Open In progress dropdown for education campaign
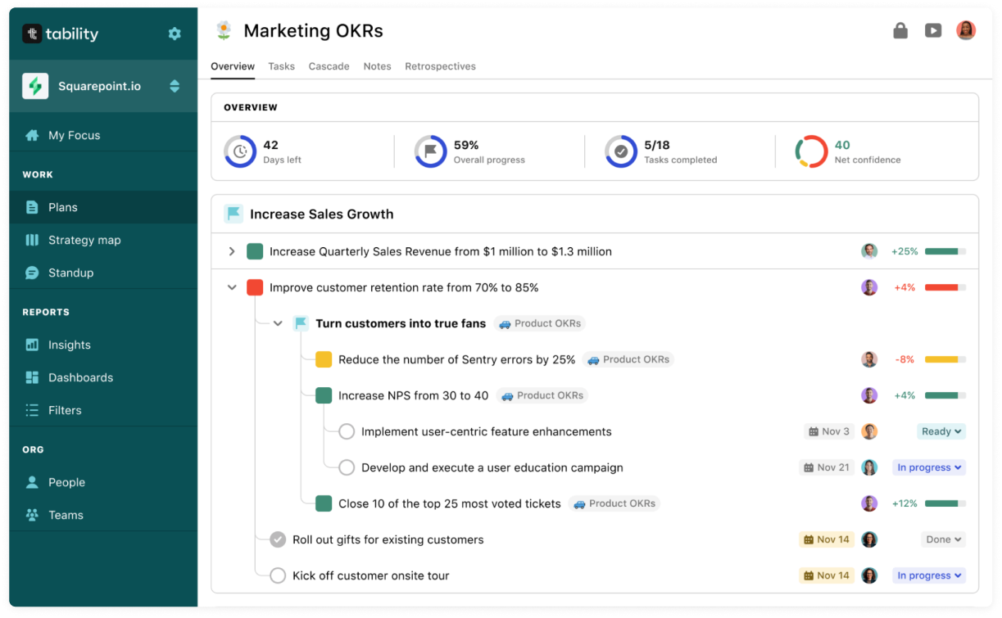The width and height of the screenshot is (1002, 618). (929, 467)
